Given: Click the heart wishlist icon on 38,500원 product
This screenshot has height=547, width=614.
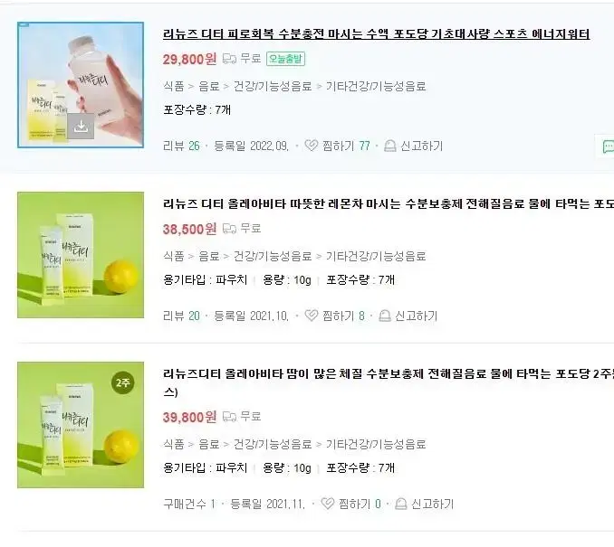Looking at the screenshot, I should [312, 316].
